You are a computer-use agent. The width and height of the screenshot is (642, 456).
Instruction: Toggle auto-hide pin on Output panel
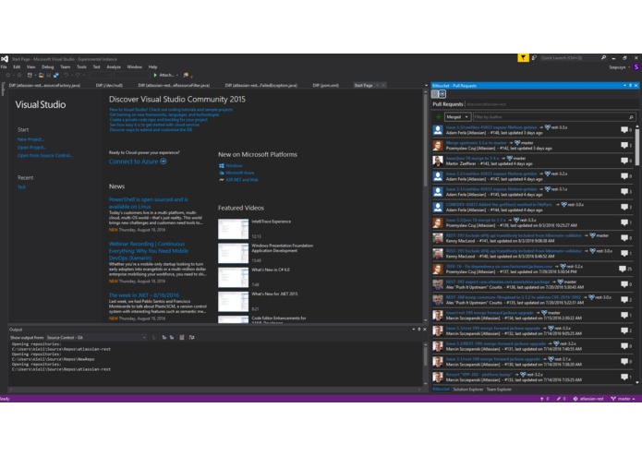tap(418, 330)
